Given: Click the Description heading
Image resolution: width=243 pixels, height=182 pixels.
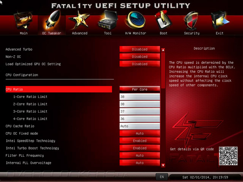Looking at the screenshot, I should pos(204,49).
